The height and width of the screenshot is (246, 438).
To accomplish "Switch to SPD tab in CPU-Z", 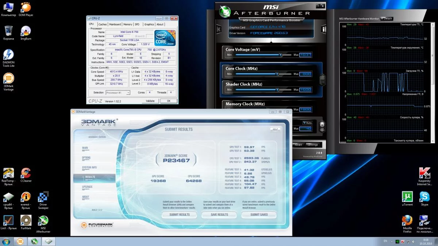I will tap(137, 24).
